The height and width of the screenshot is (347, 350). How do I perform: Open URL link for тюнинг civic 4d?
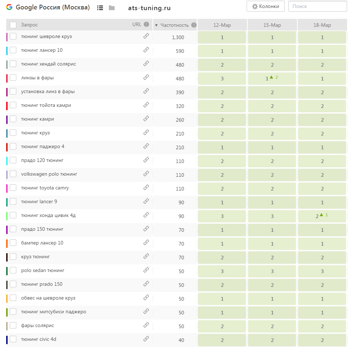tap(146, 339)
